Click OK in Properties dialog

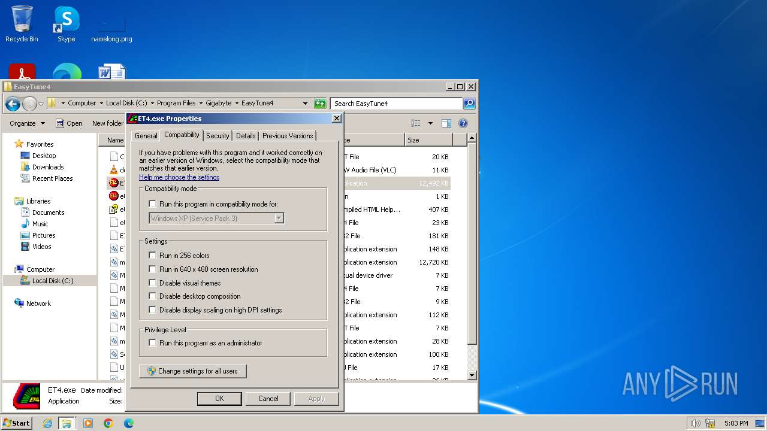(219, 399)
